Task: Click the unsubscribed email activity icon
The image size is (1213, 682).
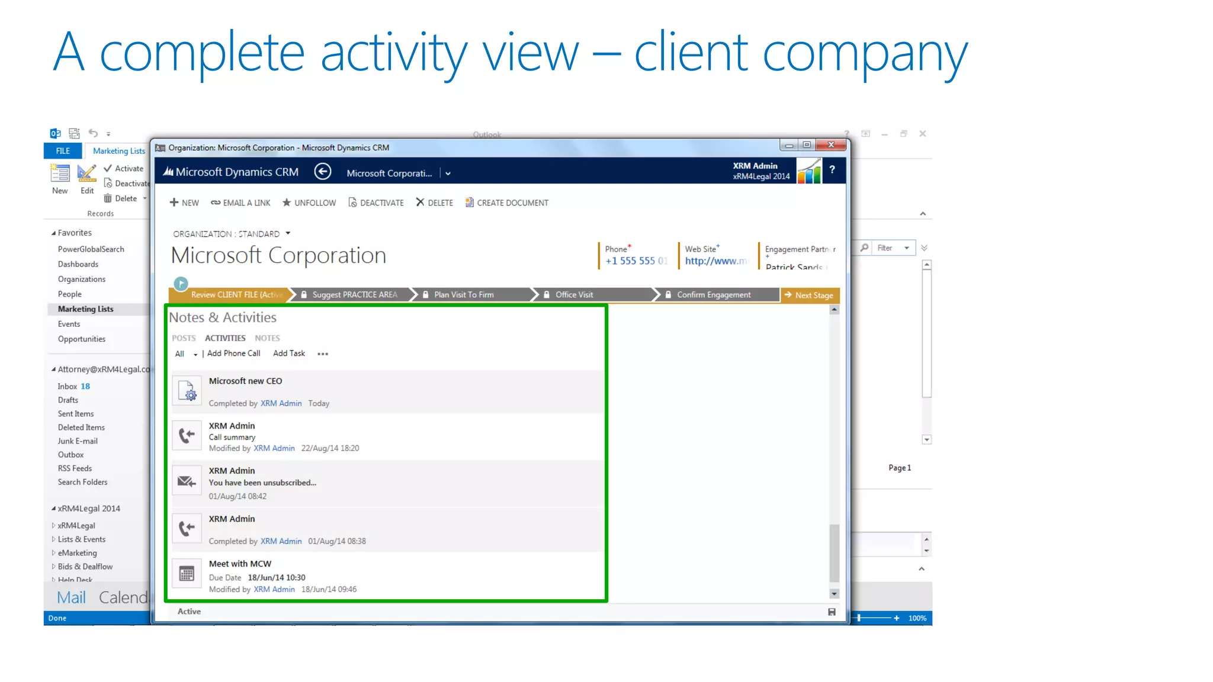Action: point(187,481)
